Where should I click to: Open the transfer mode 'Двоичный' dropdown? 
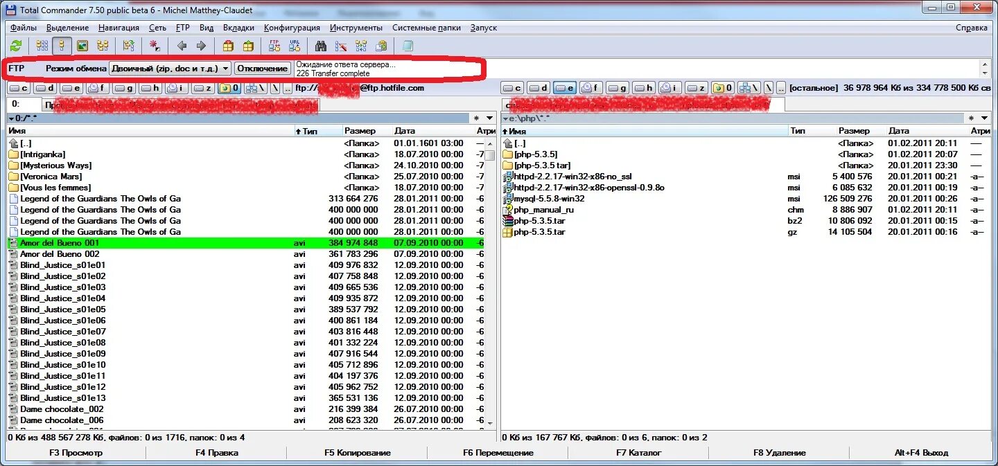170,68
